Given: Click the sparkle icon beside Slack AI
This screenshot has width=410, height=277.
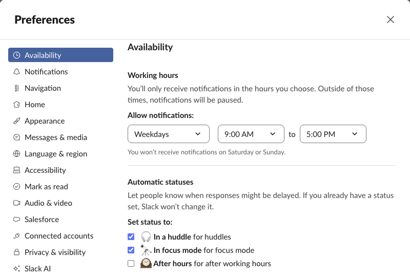Looking at the screenshot, I should point(17,269).
